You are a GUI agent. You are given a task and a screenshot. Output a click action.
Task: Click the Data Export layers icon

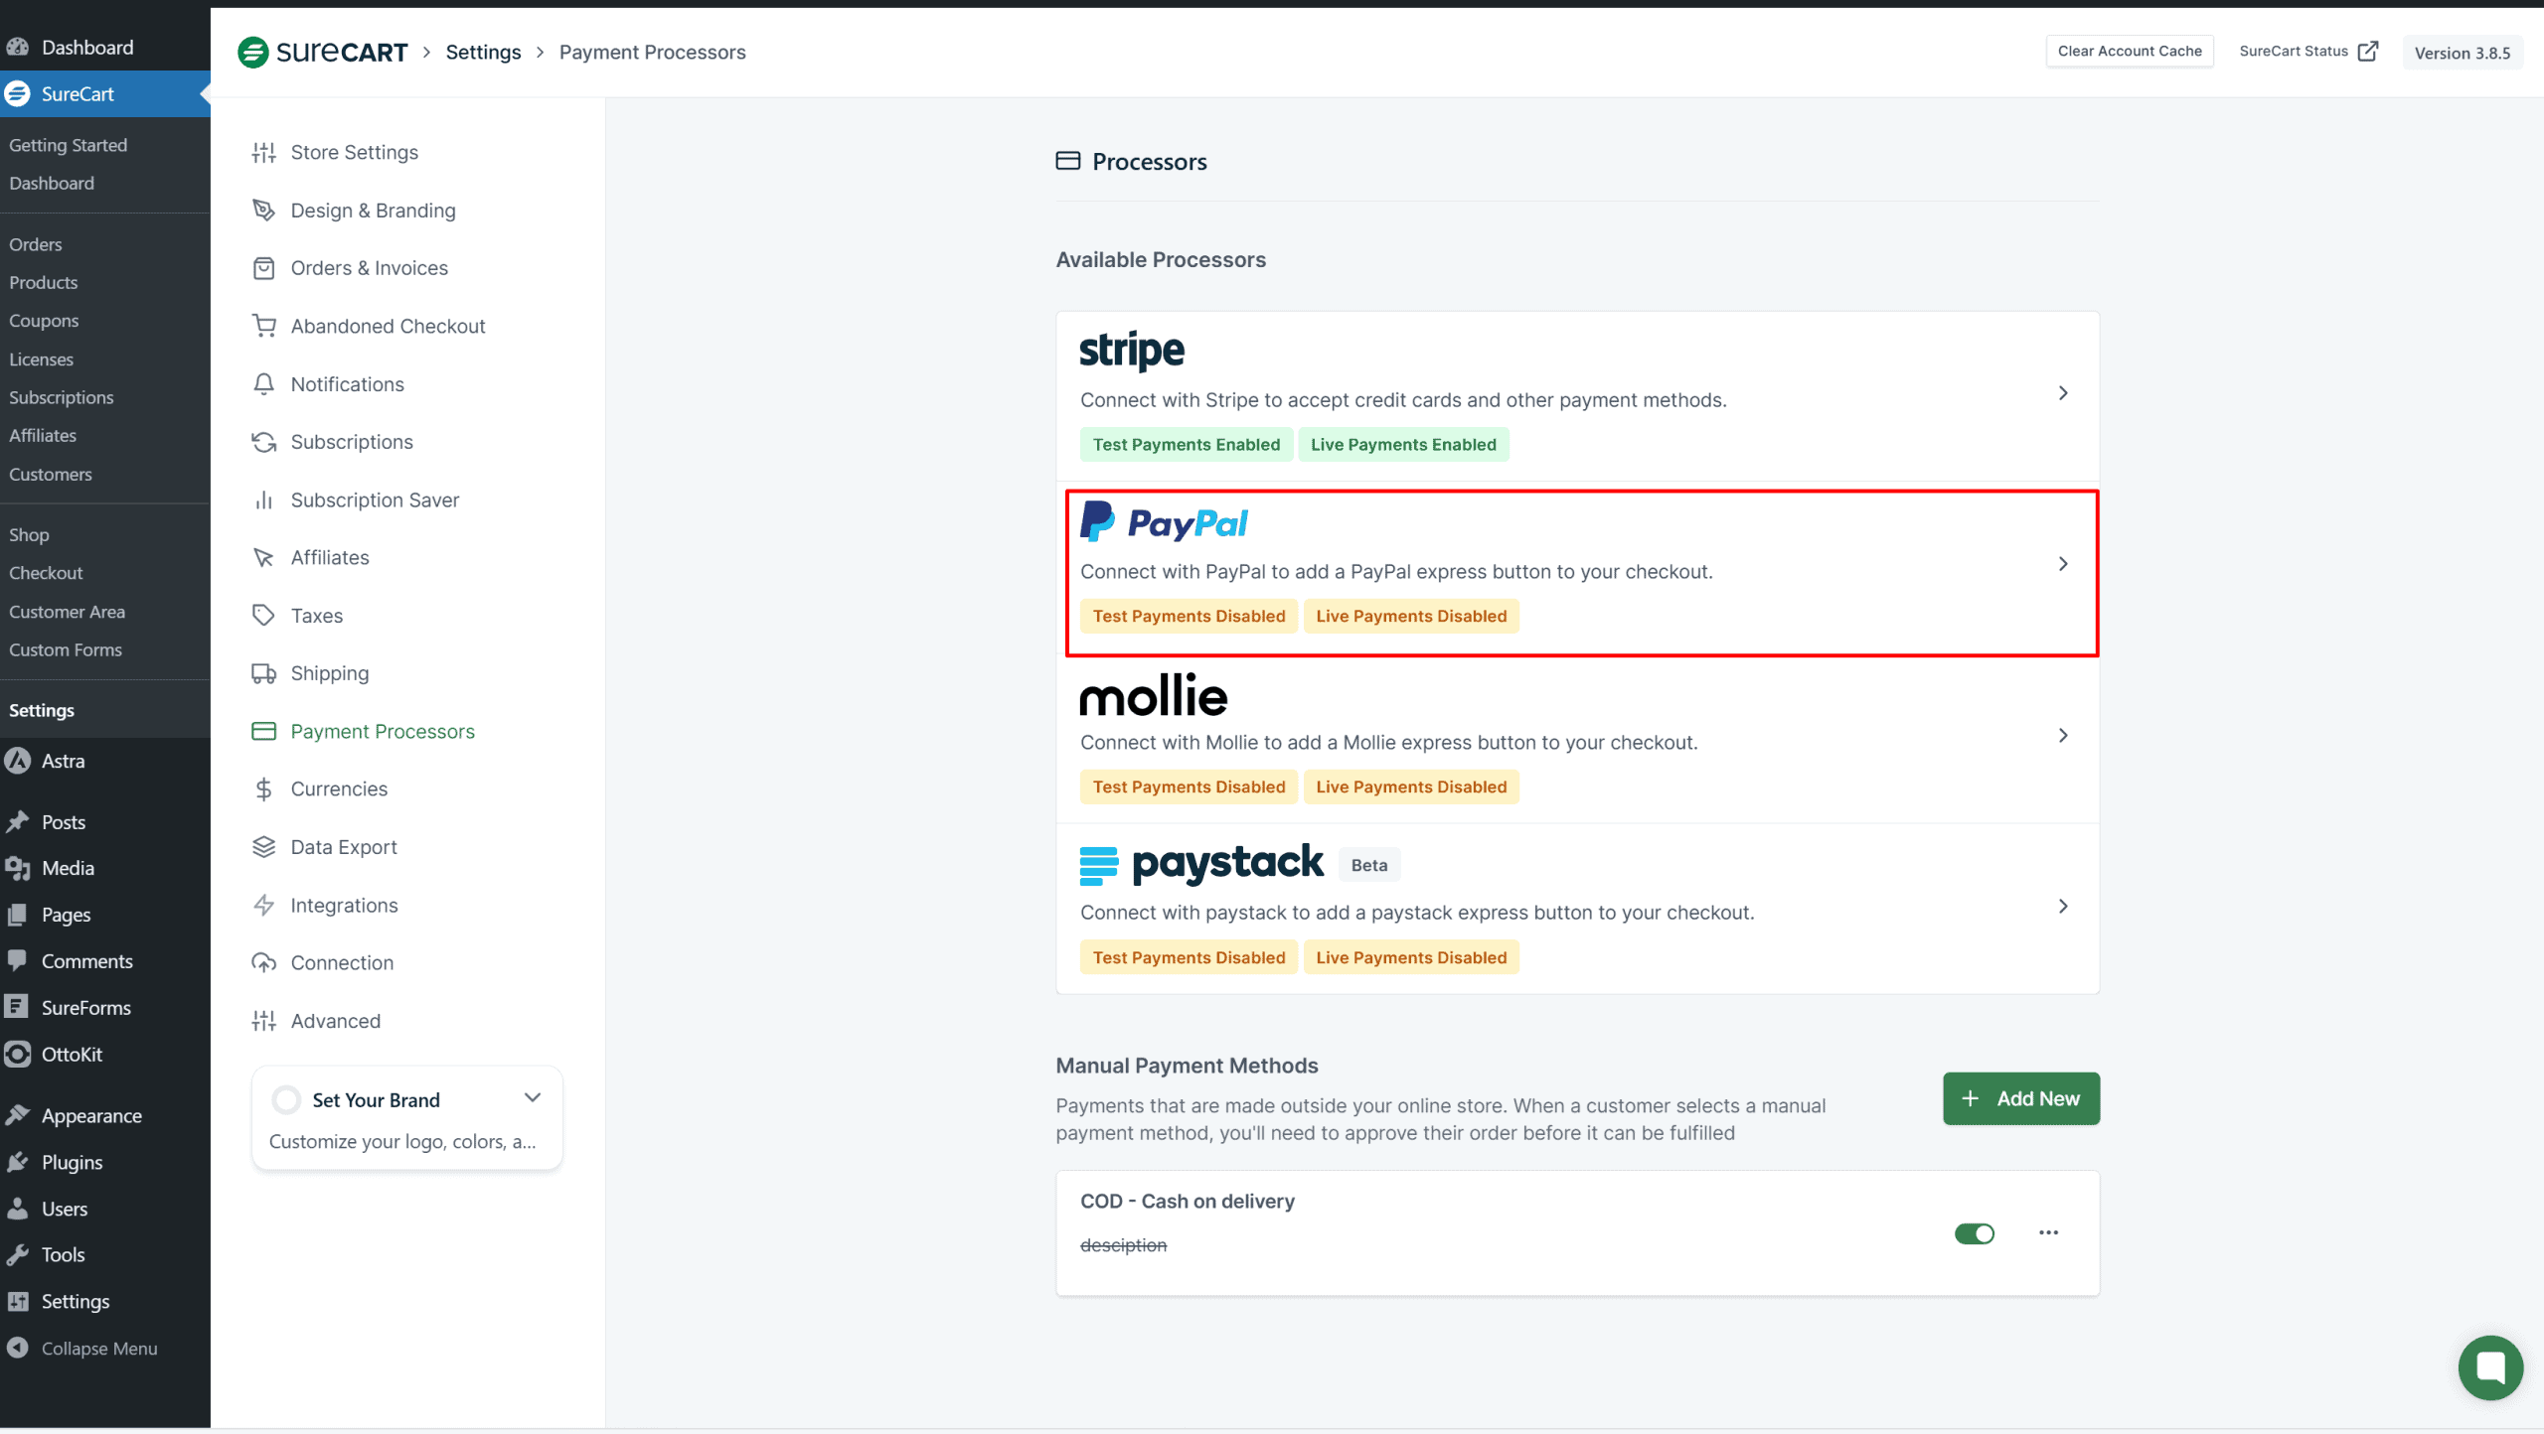(263, 847)
